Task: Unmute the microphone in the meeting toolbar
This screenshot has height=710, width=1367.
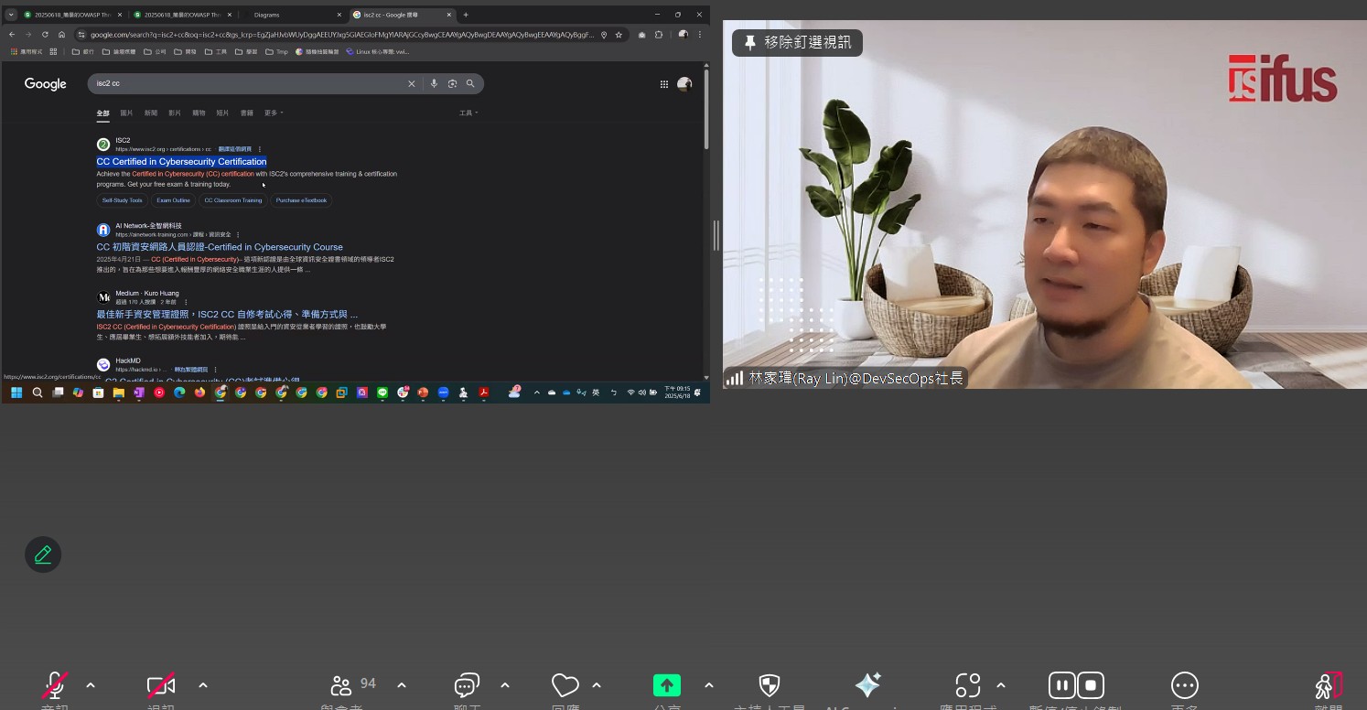Action: (x=55, y=685)
